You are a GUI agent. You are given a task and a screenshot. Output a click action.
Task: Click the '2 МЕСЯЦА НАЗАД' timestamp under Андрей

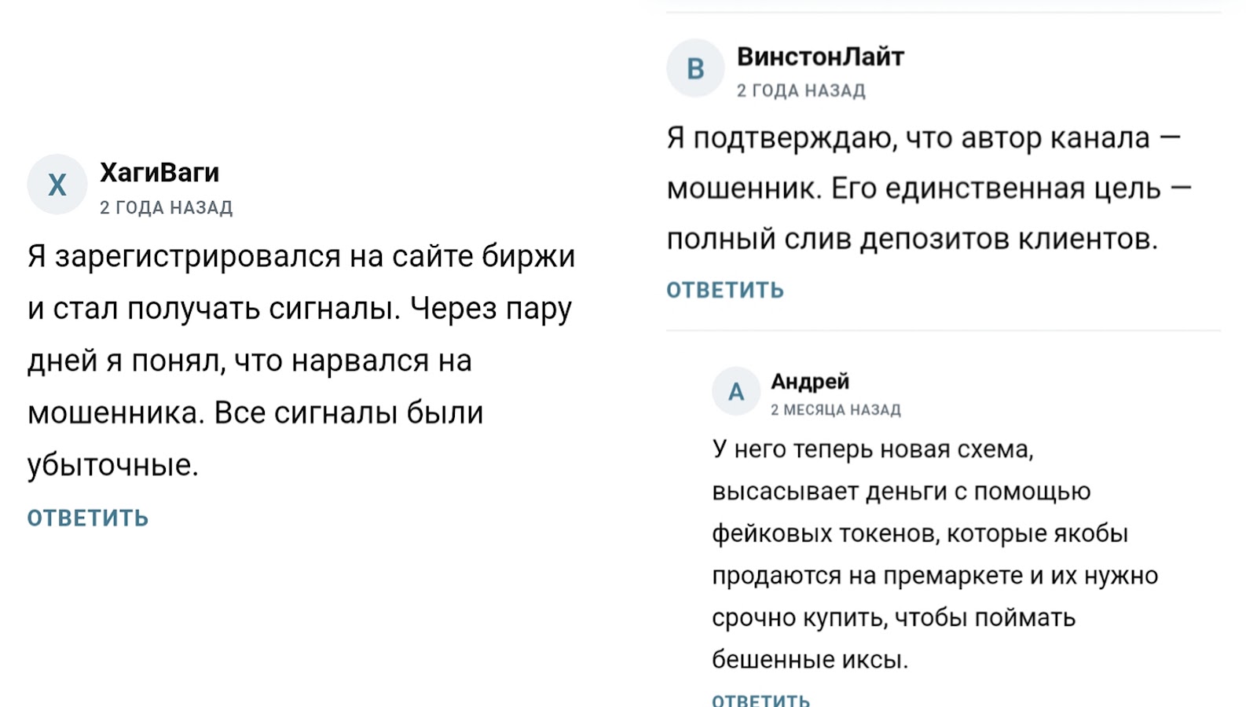(x=835, y=409)
